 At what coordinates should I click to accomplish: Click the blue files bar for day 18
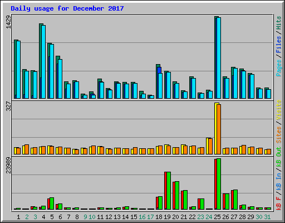(x=159, y=70)
